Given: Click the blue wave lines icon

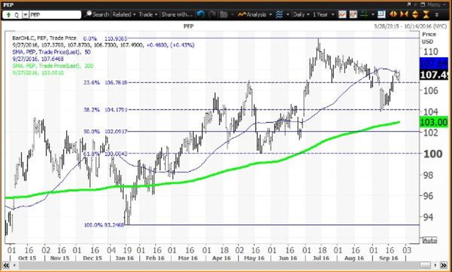Looking at the screenshot, I should click(279, 15).
